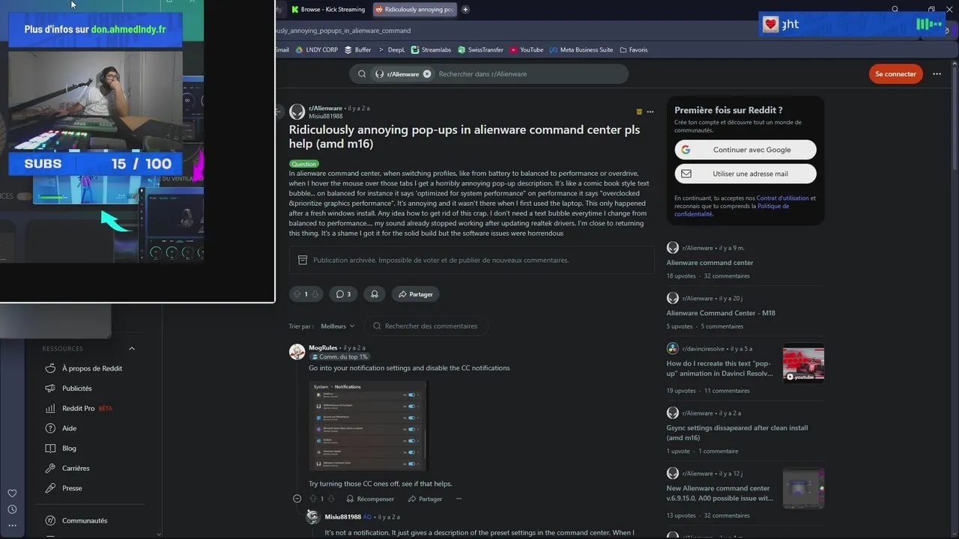The height and width of the screenshot is (539, 959).
Task: Share the main post via Partager
Action: (416, 294)
